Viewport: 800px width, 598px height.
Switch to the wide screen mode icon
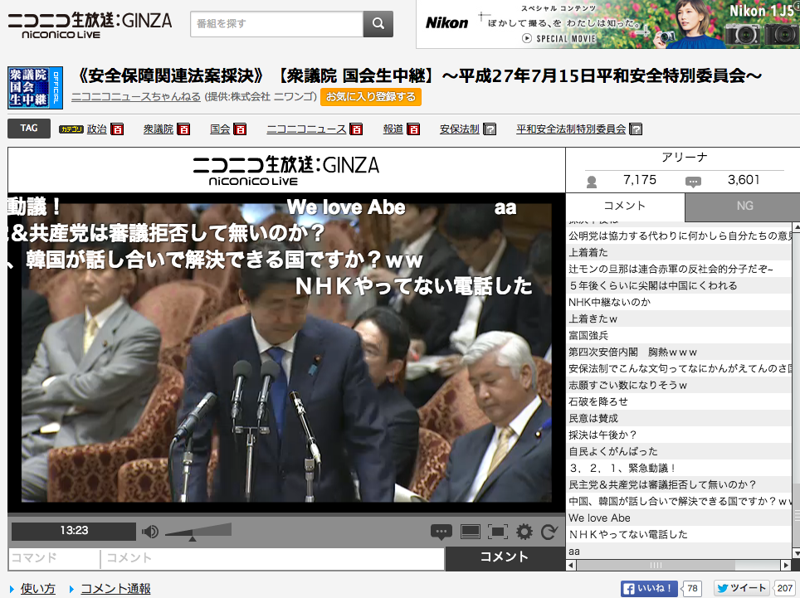470,532
